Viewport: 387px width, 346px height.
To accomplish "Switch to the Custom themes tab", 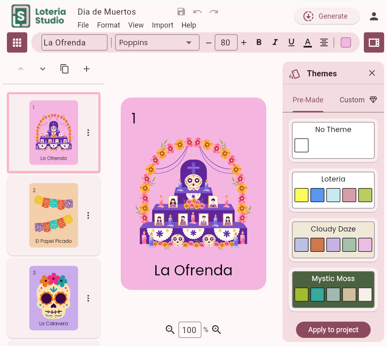I will 352,99.
